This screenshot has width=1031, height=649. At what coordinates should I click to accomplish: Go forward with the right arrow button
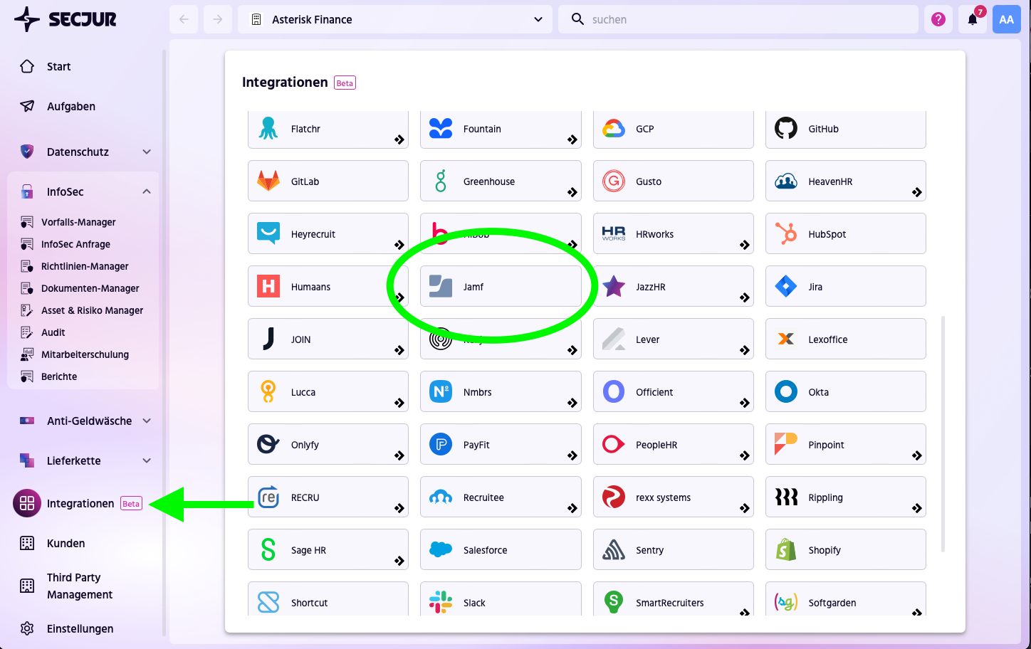point(218,19)
